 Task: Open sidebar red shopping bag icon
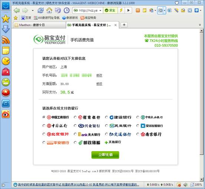click(6, 72)
